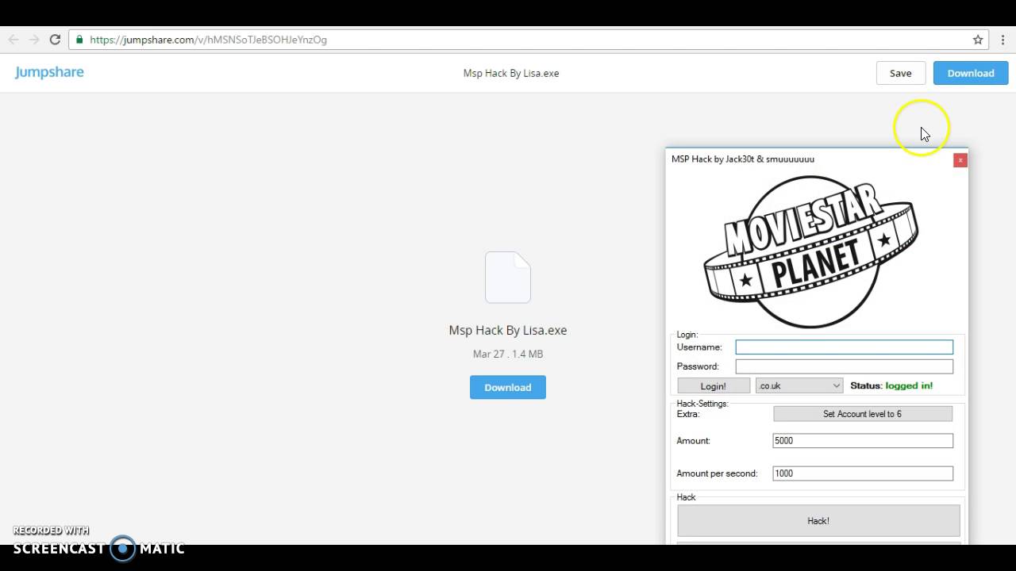Click the browser forward arrow
1016x571 pixels.
pyautogui.click(x=34, y=40)
